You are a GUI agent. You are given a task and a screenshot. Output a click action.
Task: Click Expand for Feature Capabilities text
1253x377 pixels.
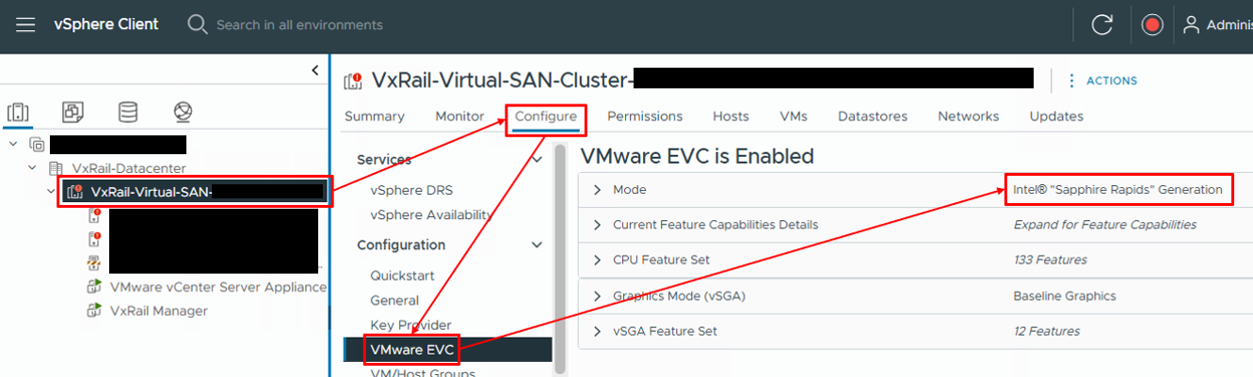1104,225
